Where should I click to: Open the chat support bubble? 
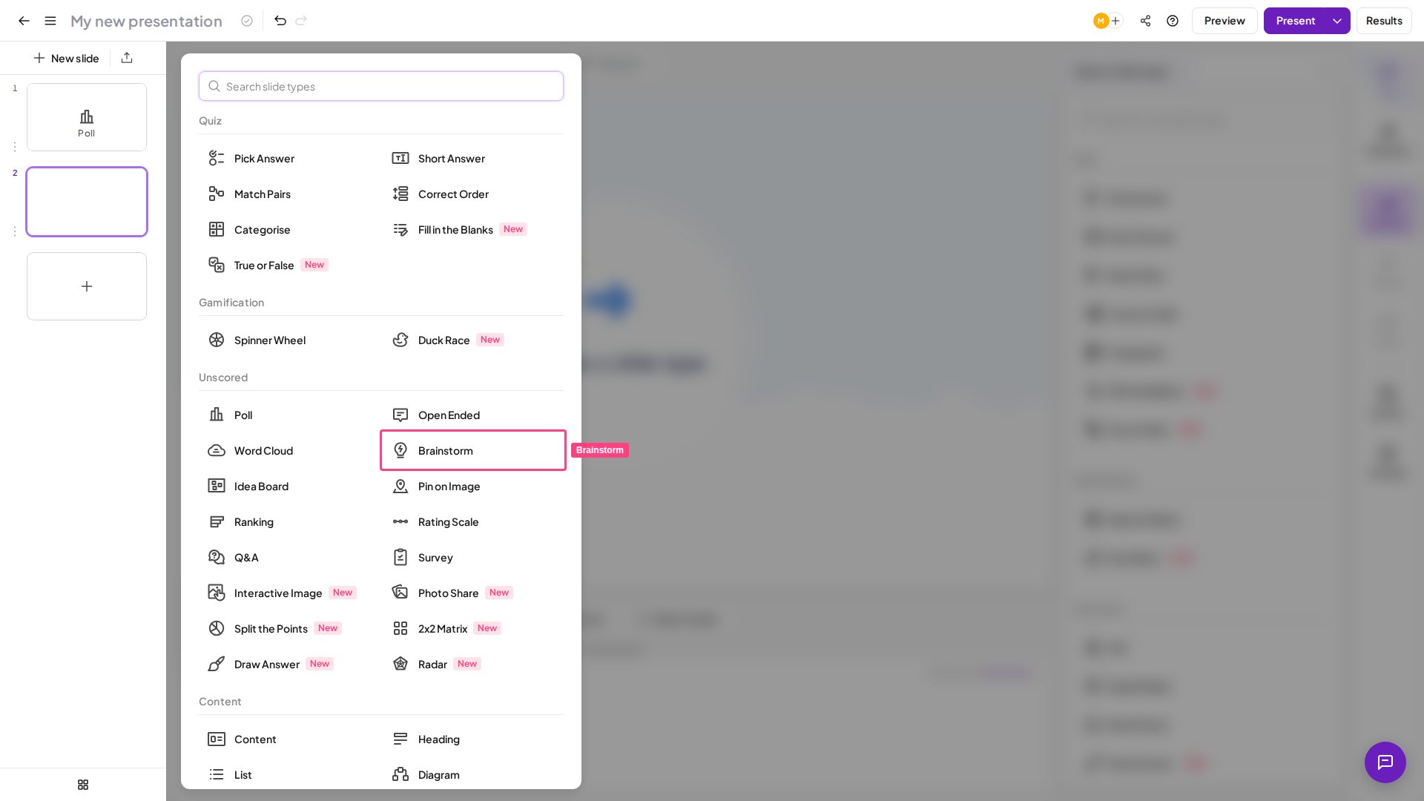[x=1385, y=762]
